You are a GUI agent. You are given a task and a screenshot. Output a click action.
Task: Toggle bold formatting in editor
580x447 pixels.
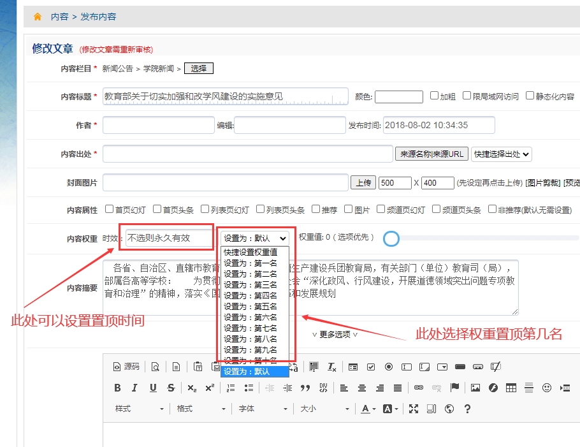coord(117,388)
